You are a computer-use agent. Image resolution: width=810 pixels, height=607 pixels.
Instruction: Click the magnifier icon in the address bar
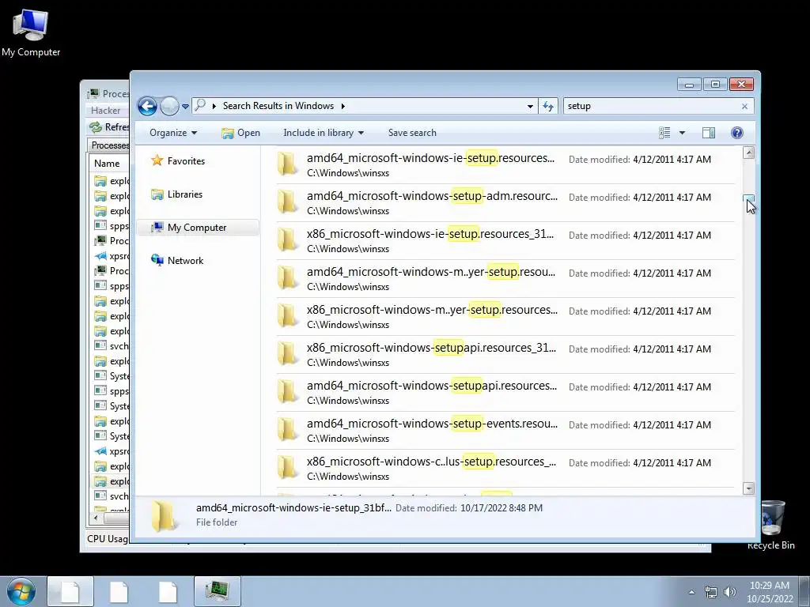200,105
